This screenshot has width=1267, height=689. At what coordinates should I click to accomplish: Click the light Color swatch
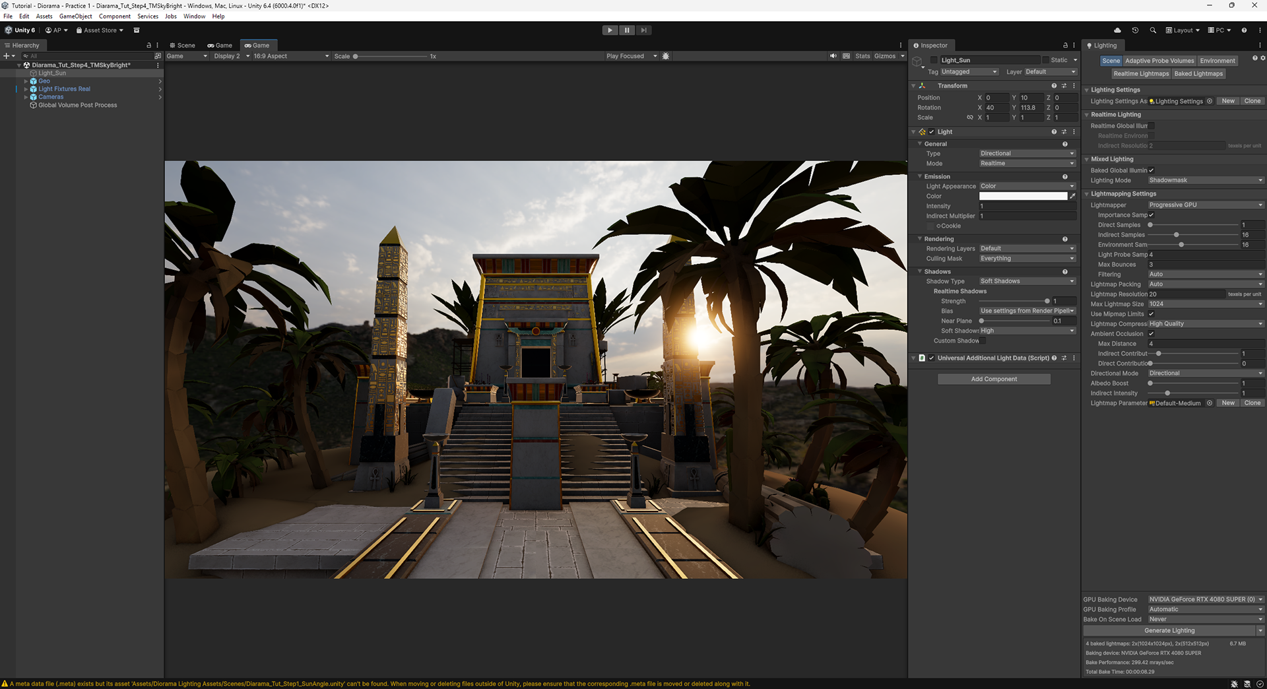[1023, 196]
